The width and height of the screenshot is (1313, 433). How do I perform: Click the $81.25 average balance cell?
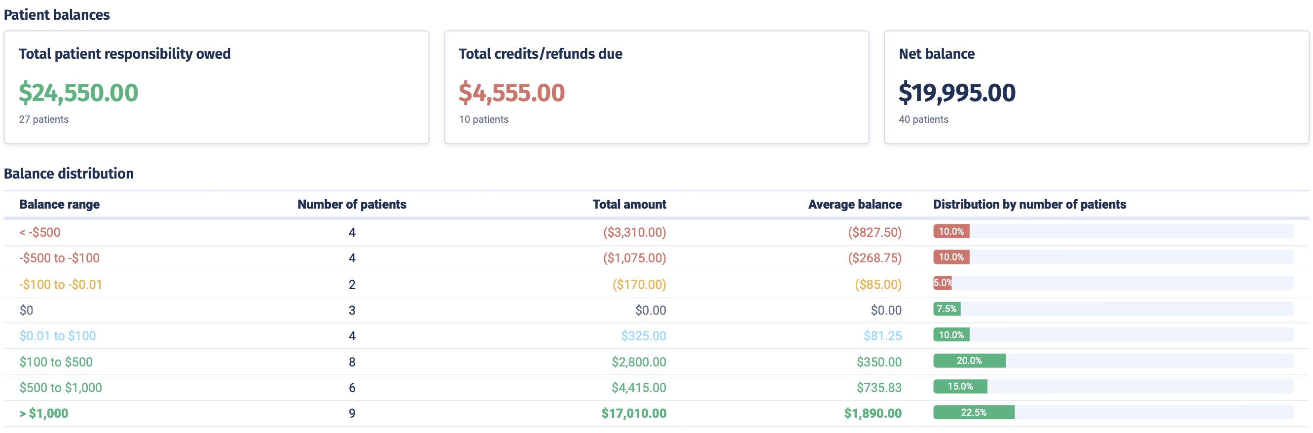coord(883,336)
